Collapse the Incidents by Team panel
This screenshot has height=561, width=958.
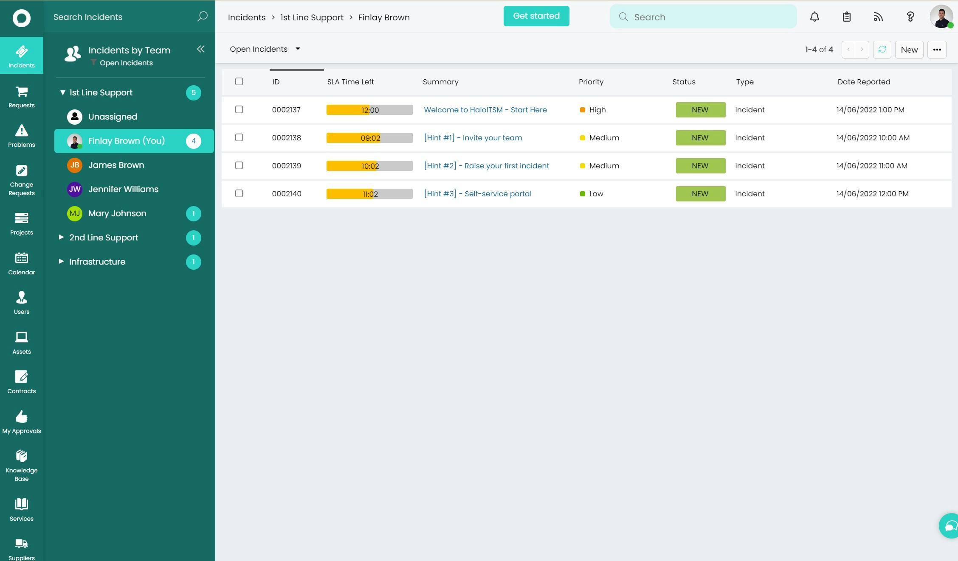[200, 49]
